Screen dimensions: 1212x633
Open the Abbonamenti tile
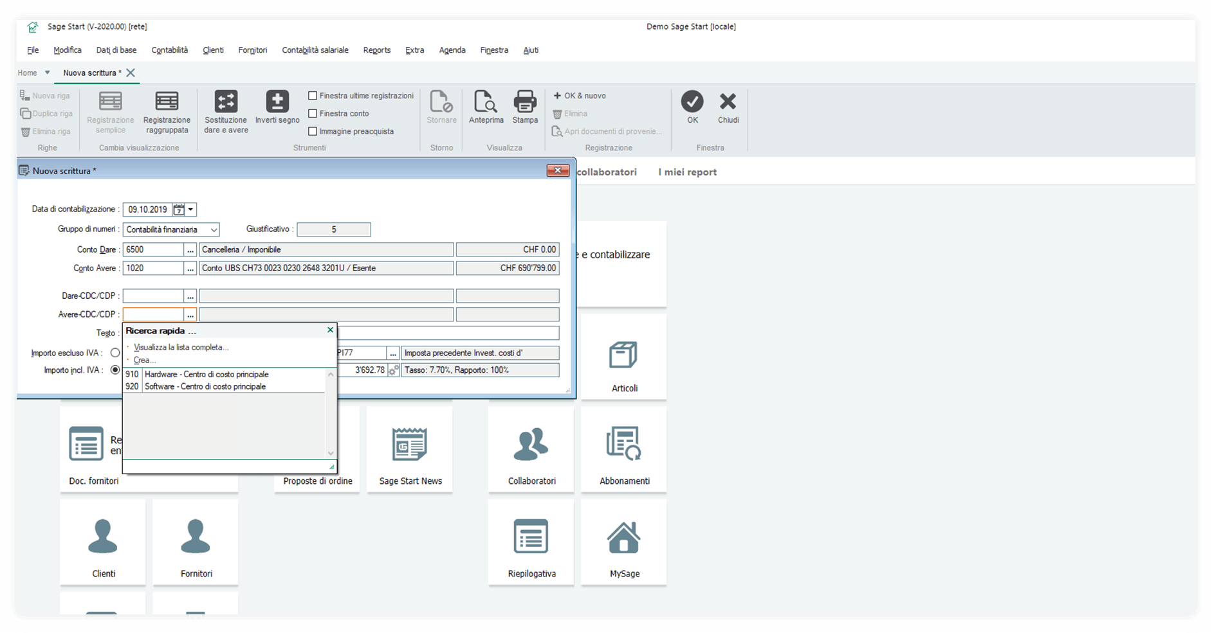tap(623, 449)
